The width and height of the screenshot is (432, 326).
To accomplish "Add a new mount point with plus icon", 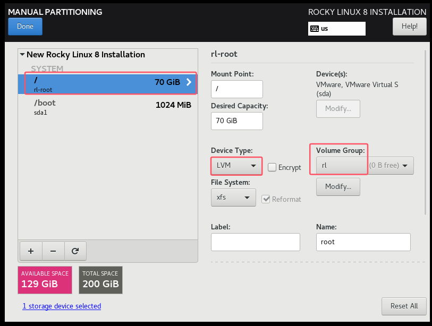I will (x=31, y=251).
